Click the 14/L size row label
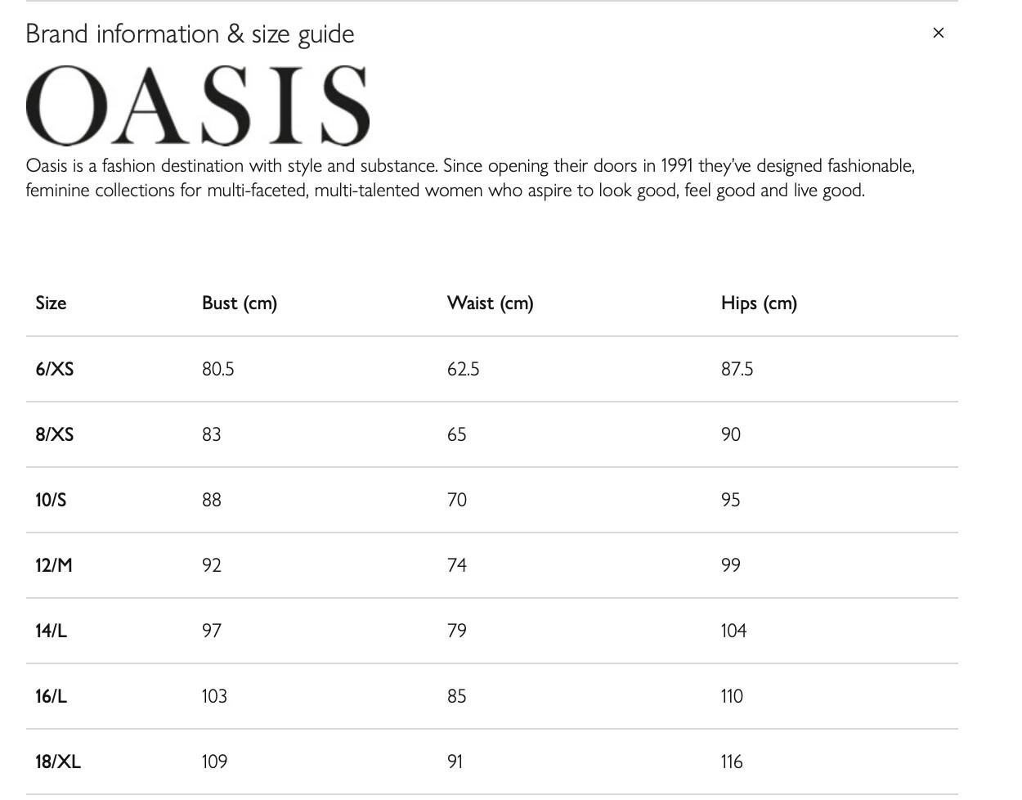This screenshot has height=800, width=1022. [51, 631]
